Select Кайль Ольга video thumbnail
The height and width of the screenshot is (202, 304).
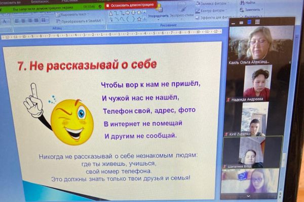[x=259, y=44]
